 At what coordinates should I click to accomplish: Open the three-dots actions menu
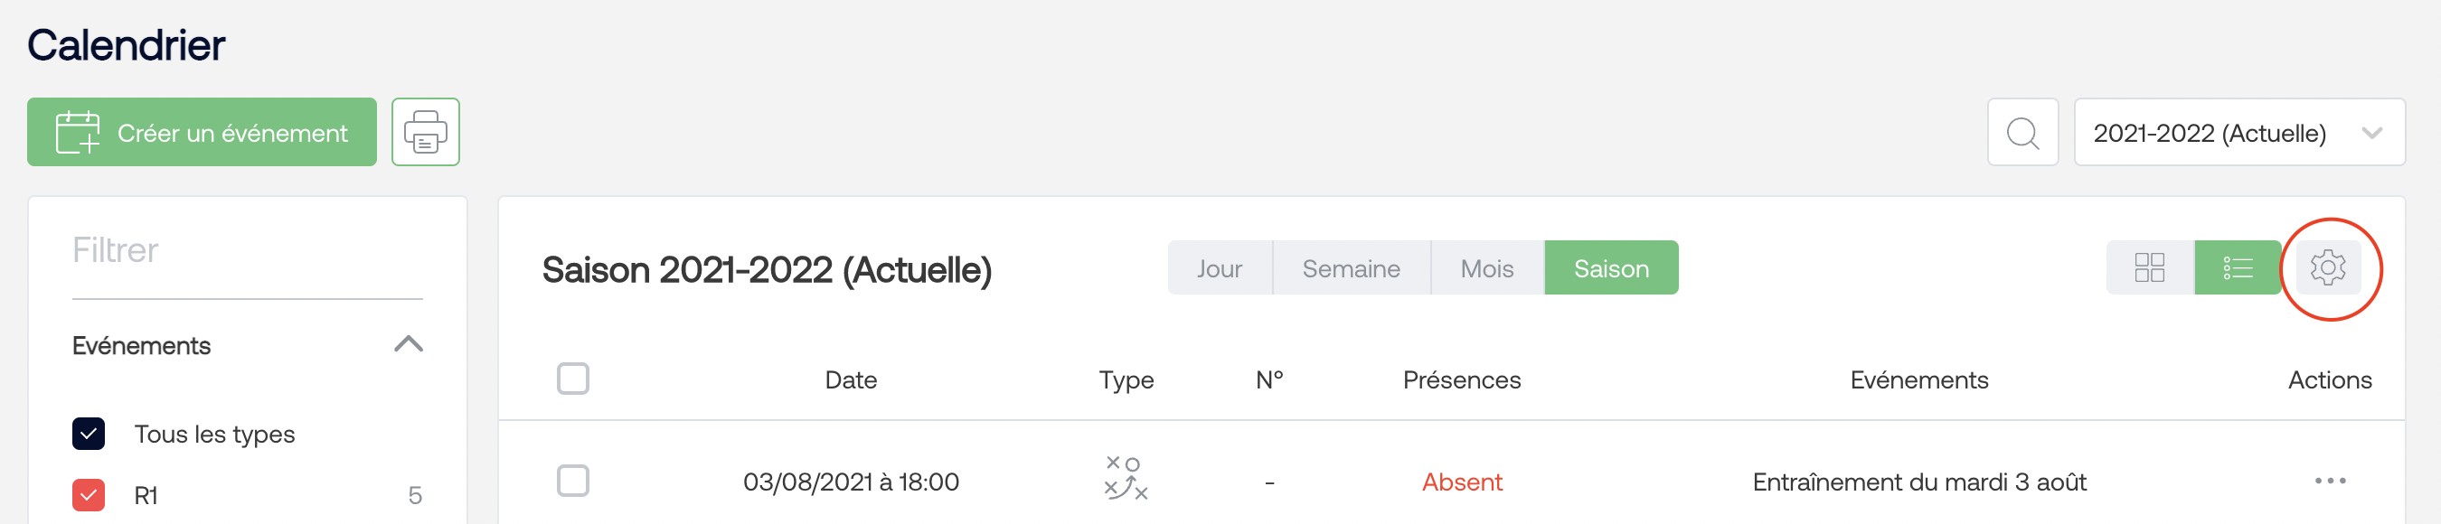pos(2329,482)
